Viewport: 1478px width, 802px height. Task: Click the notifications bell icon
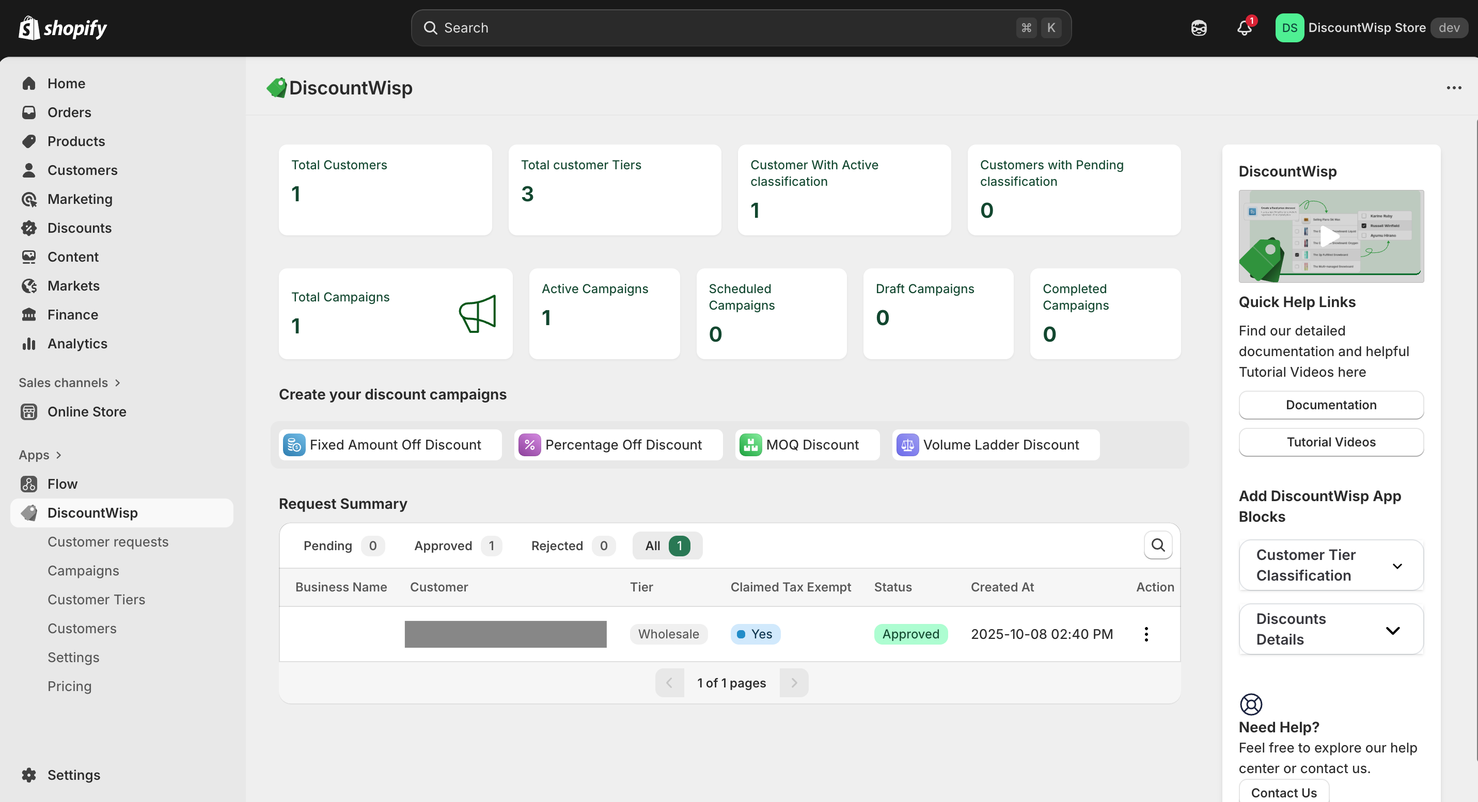(1244, 27)
